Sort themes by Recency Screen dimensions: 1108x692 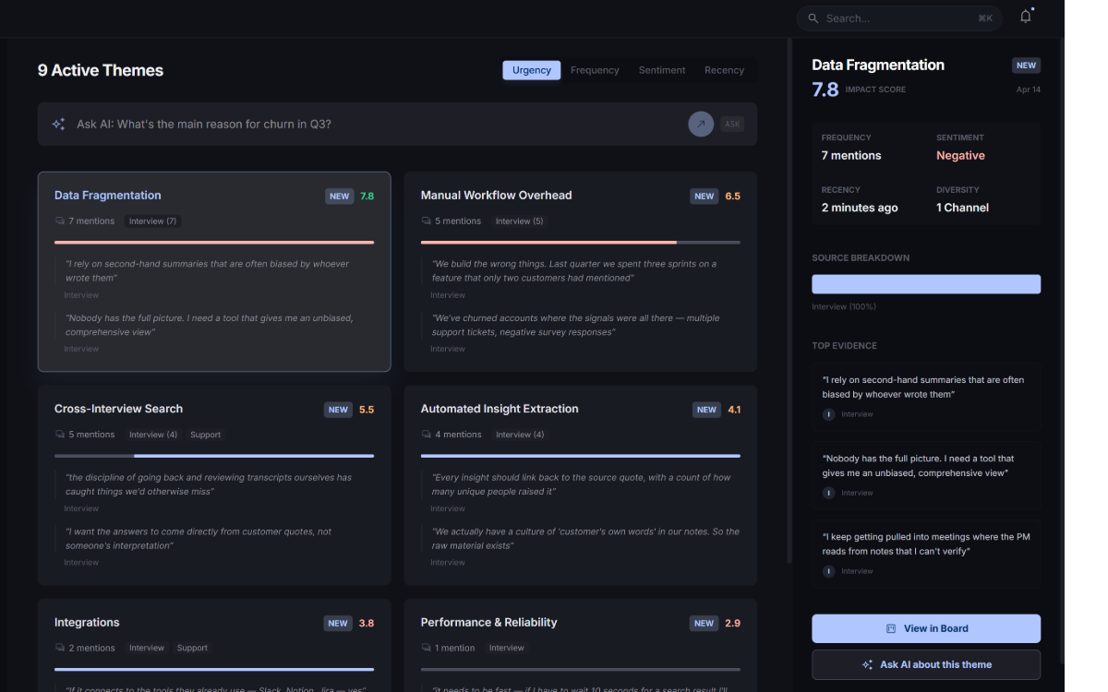[724, 70]
